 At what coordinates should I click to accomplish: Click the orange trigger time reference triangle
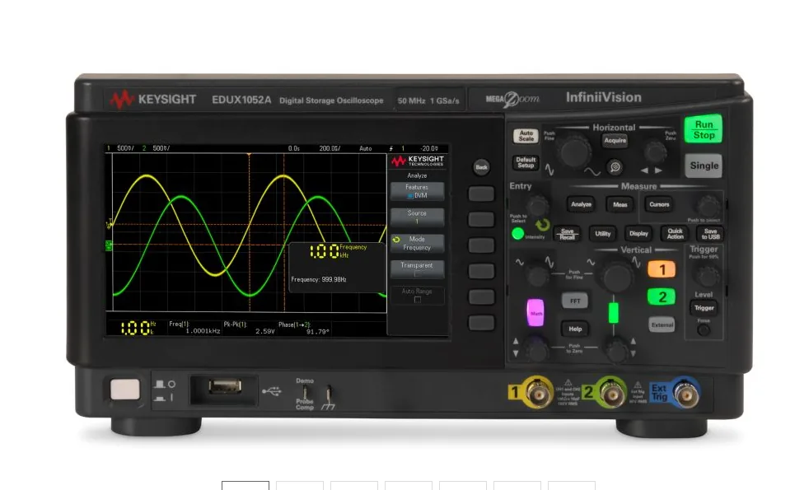(249, 155)
